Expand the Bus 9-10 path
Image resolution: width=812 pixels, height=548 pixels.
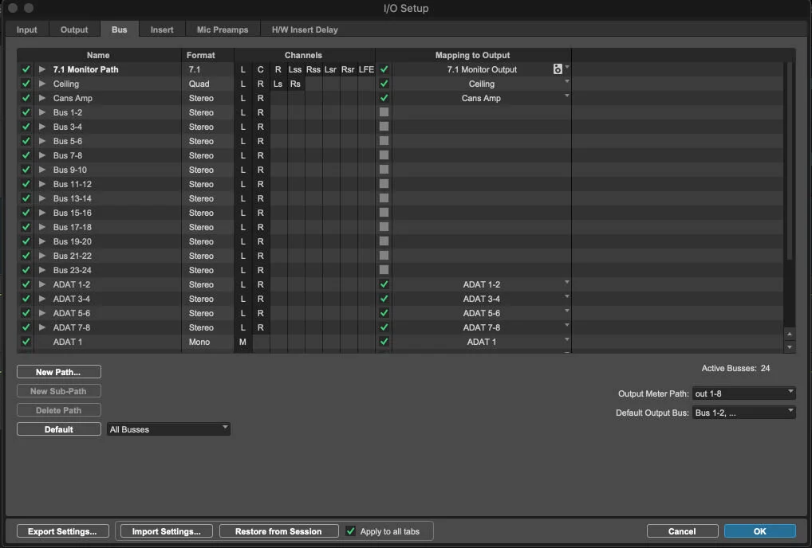[x=41, y=170]
